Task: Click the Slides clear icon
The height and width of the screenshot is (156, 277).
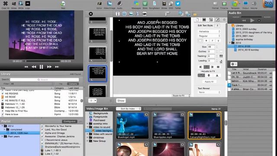Action: pyautogui.click(x=14, y=3)
